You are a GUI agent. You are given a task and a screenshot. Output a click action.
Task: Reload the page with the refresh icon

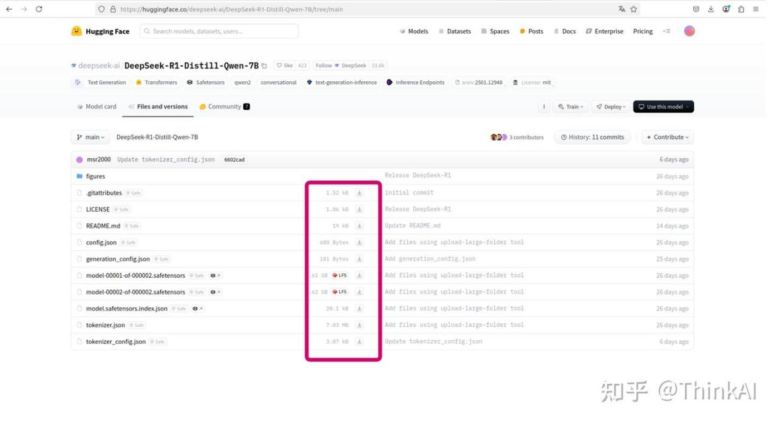click(x=39, y=9)
